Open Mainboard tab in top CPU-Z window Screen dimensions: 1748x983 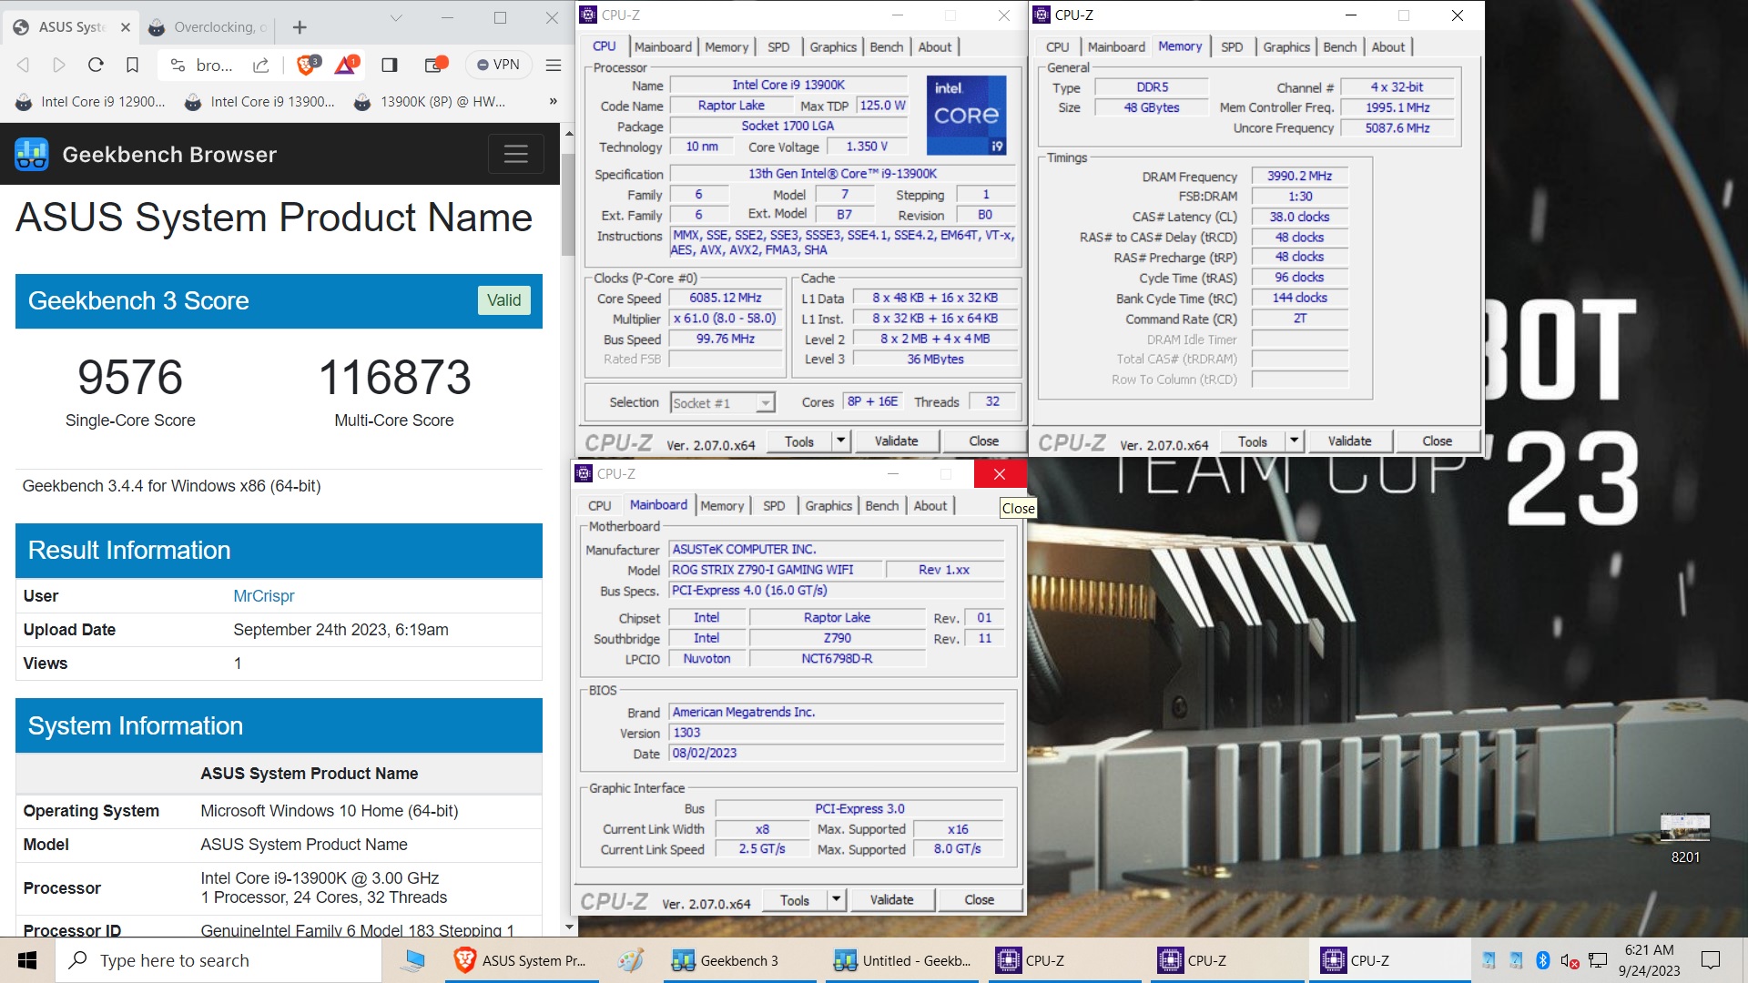663,46
